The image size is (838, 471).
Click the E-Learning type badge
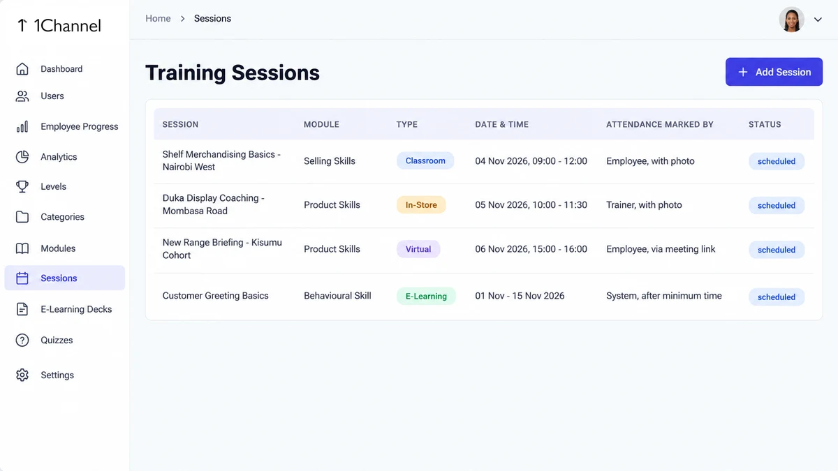click(x=426, y=297)
